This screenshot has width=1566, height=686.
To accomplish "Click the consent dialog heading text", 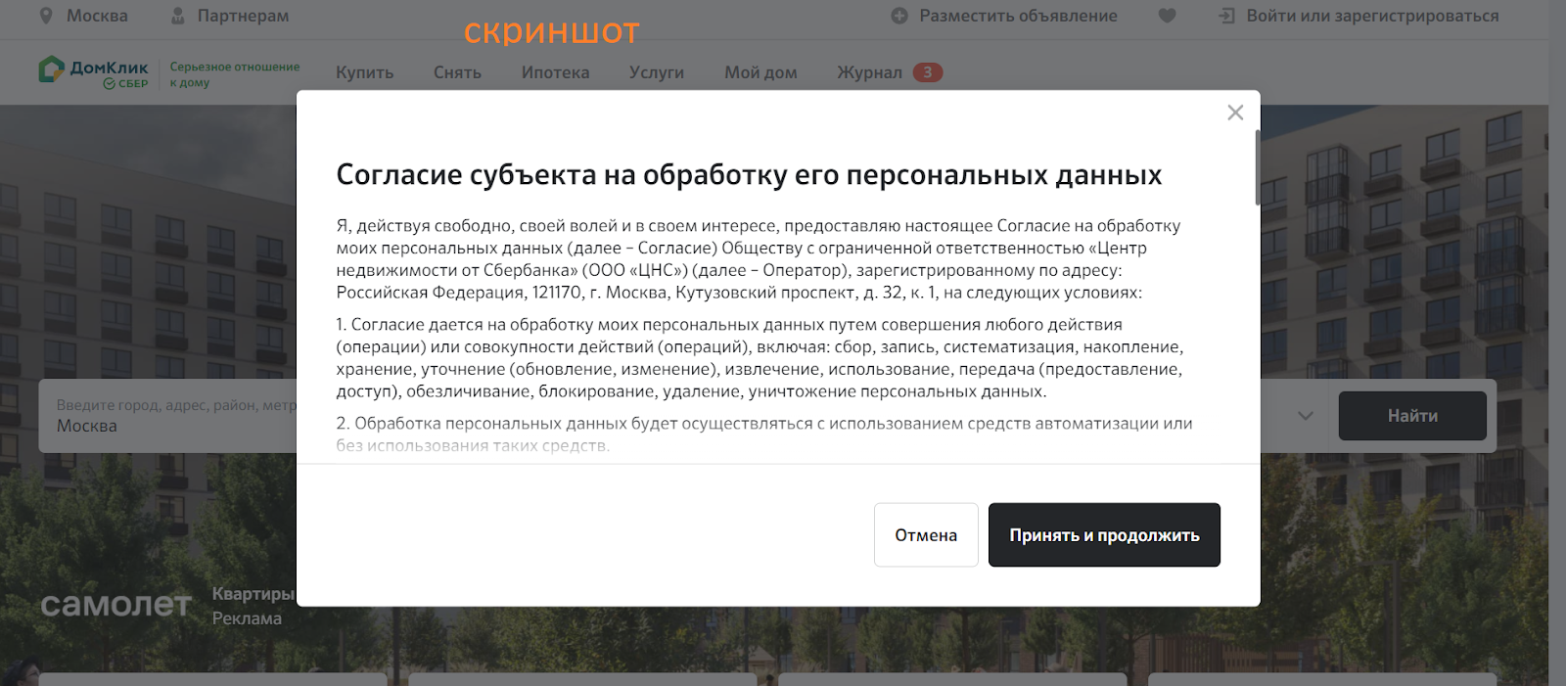I will click(x=749, y=175).
